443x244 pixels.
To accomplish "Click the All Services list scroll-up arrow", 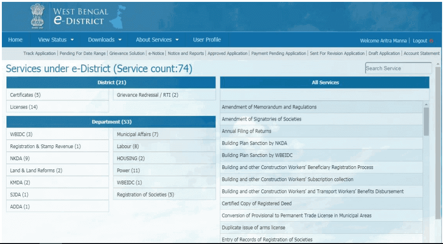I will [x=426, y=104].
